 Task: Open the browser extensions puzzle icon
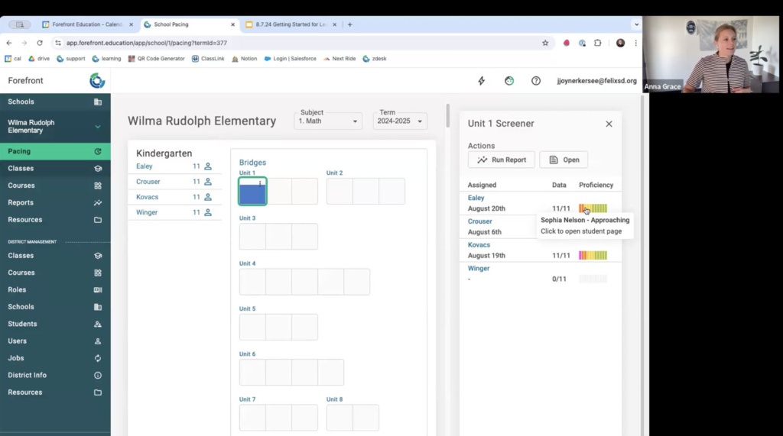[x=598, y=43]
